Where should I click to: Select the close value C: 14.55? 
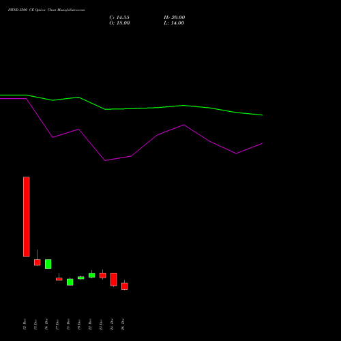119,18
